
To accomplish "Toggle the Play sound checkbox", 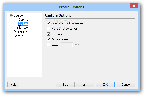I will 49,34.
